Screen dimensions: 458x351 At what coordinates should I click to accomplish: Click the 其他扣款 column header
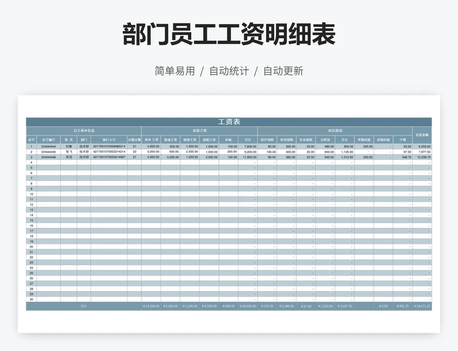[x=383, y=140]
